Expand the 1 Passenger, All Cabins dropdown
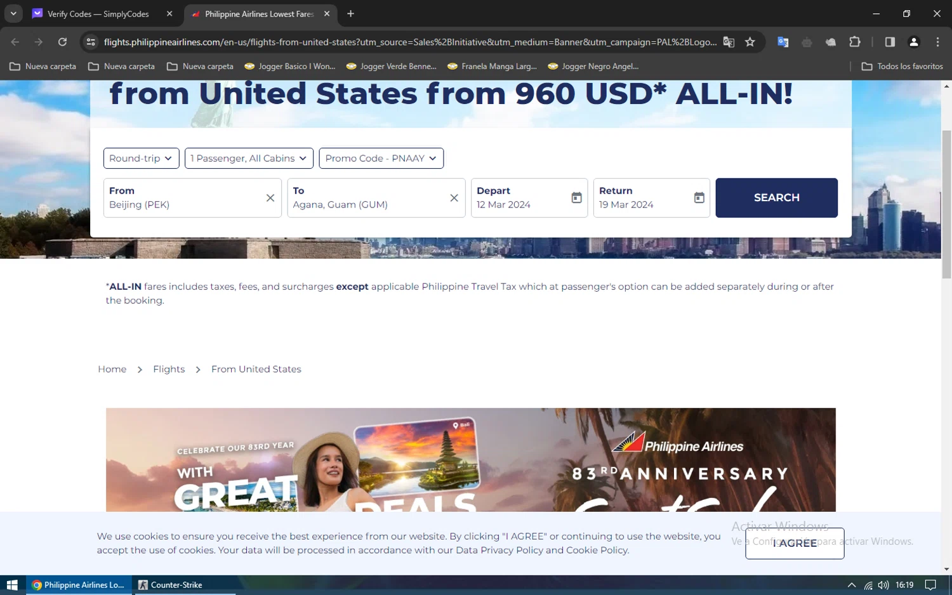 (249, 158)
